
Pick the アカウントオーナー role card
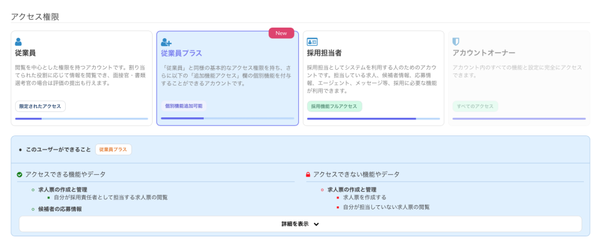tap(519, 78)
